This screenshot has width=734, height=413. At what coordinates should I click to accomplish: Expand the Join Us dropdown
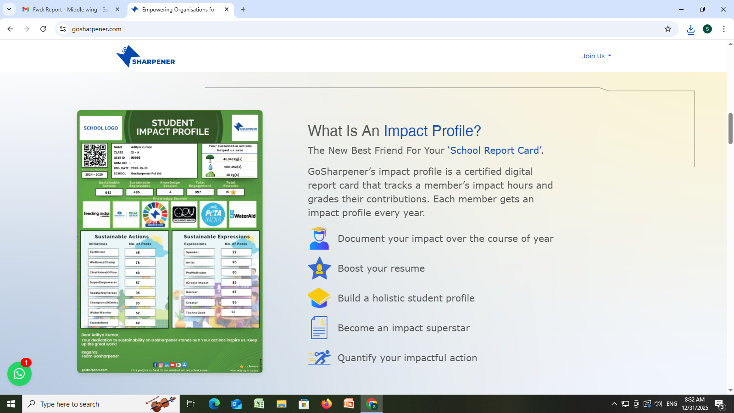tap(596, 56)
